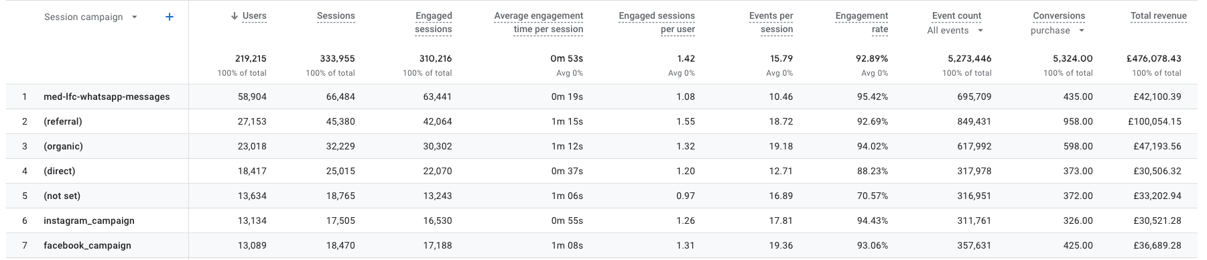
Task: Expand the purchase conversions dropdown
Action: (x=1058, y=30)
